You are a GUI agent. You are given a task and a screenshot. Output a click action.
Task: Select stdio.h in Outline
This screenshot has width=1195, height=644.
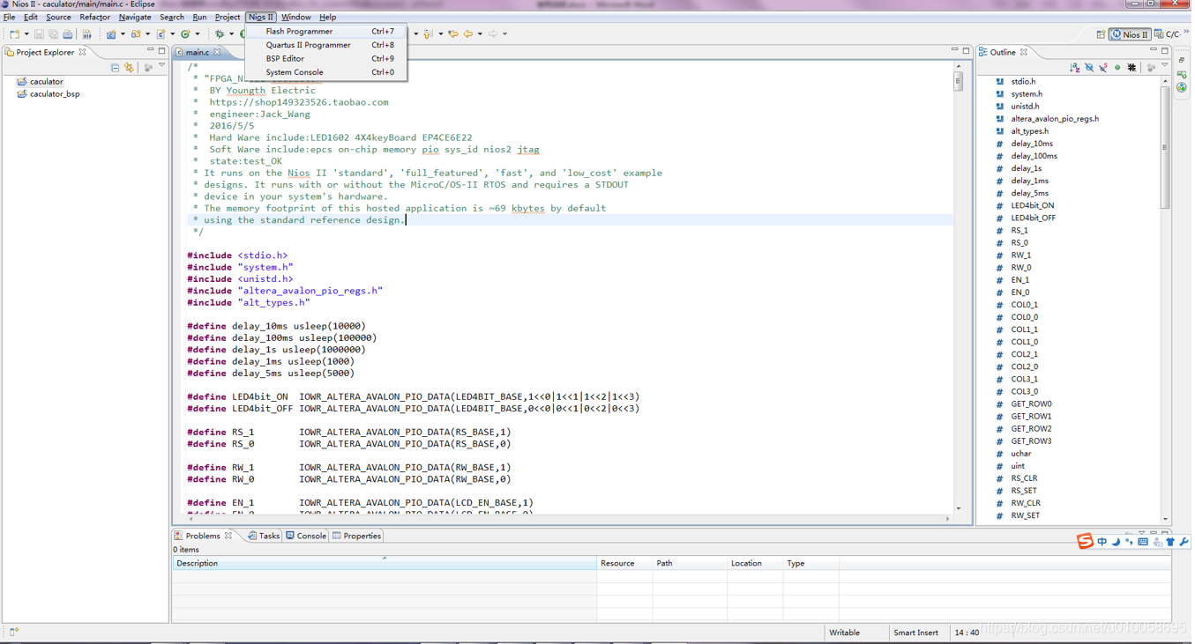(x=1023, y=81)
